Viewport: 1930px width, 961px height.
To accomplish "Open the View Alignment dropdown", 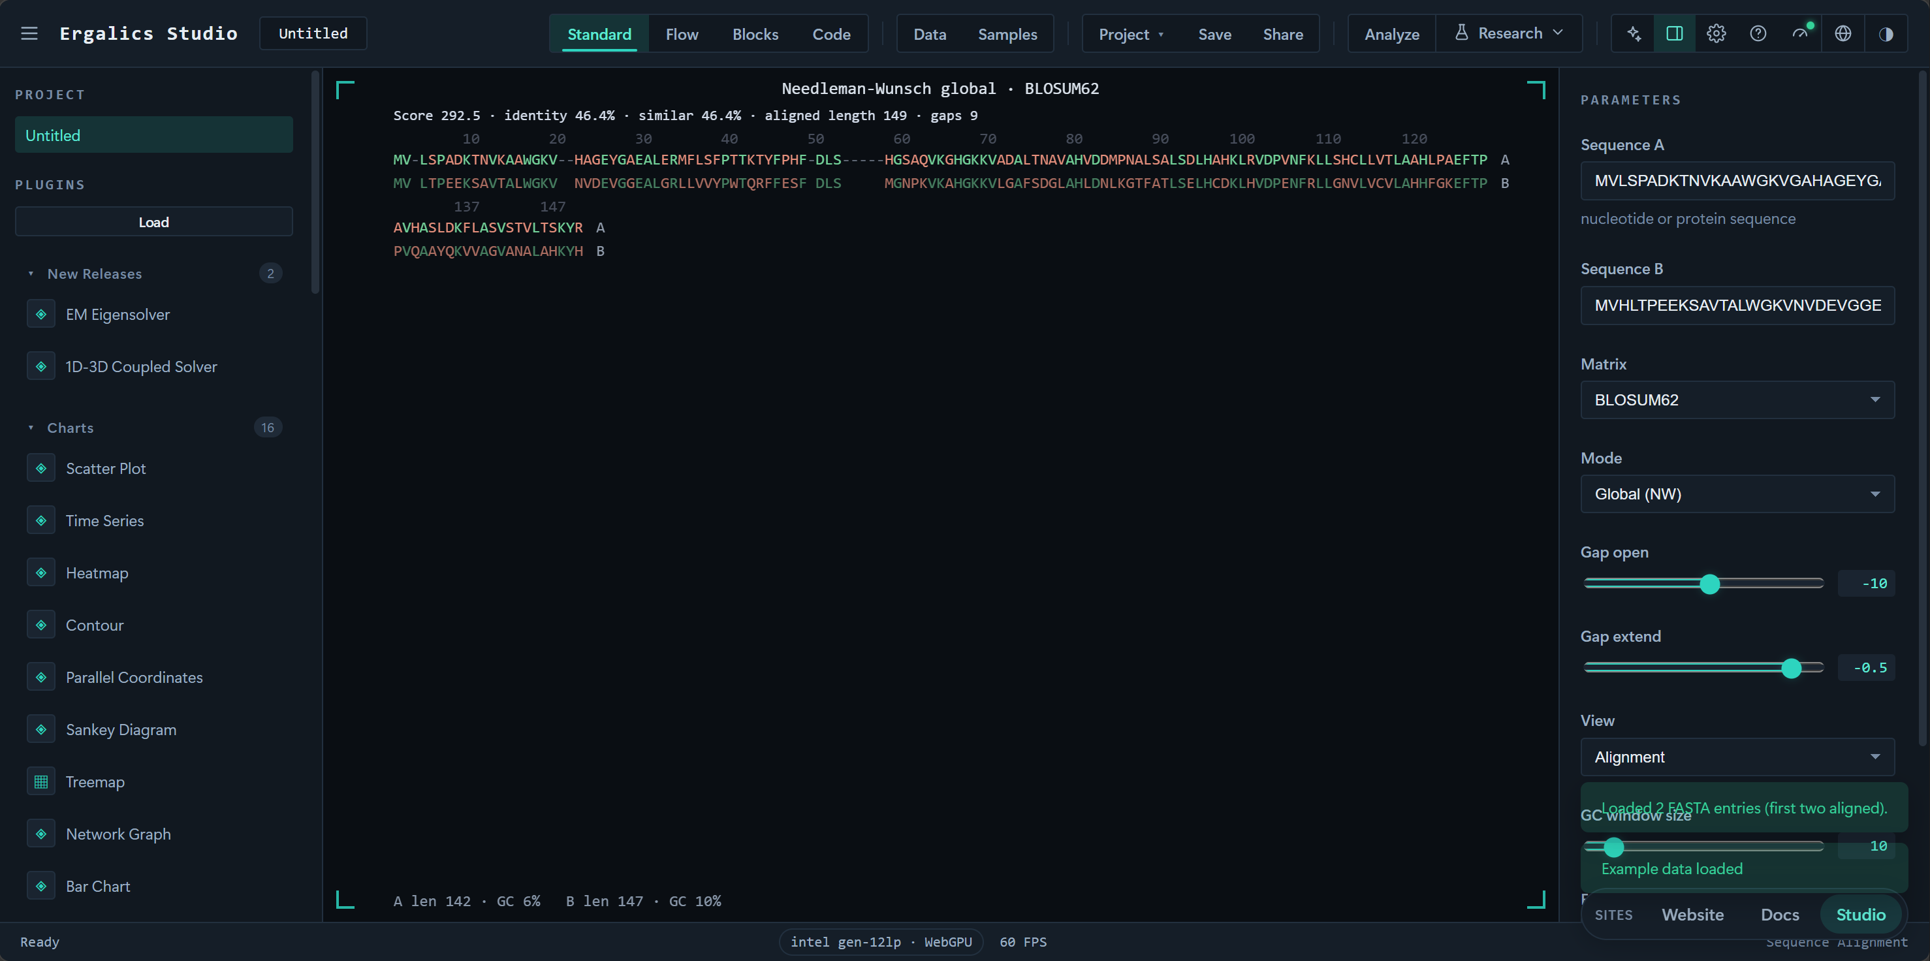I will click(1737, 757).
